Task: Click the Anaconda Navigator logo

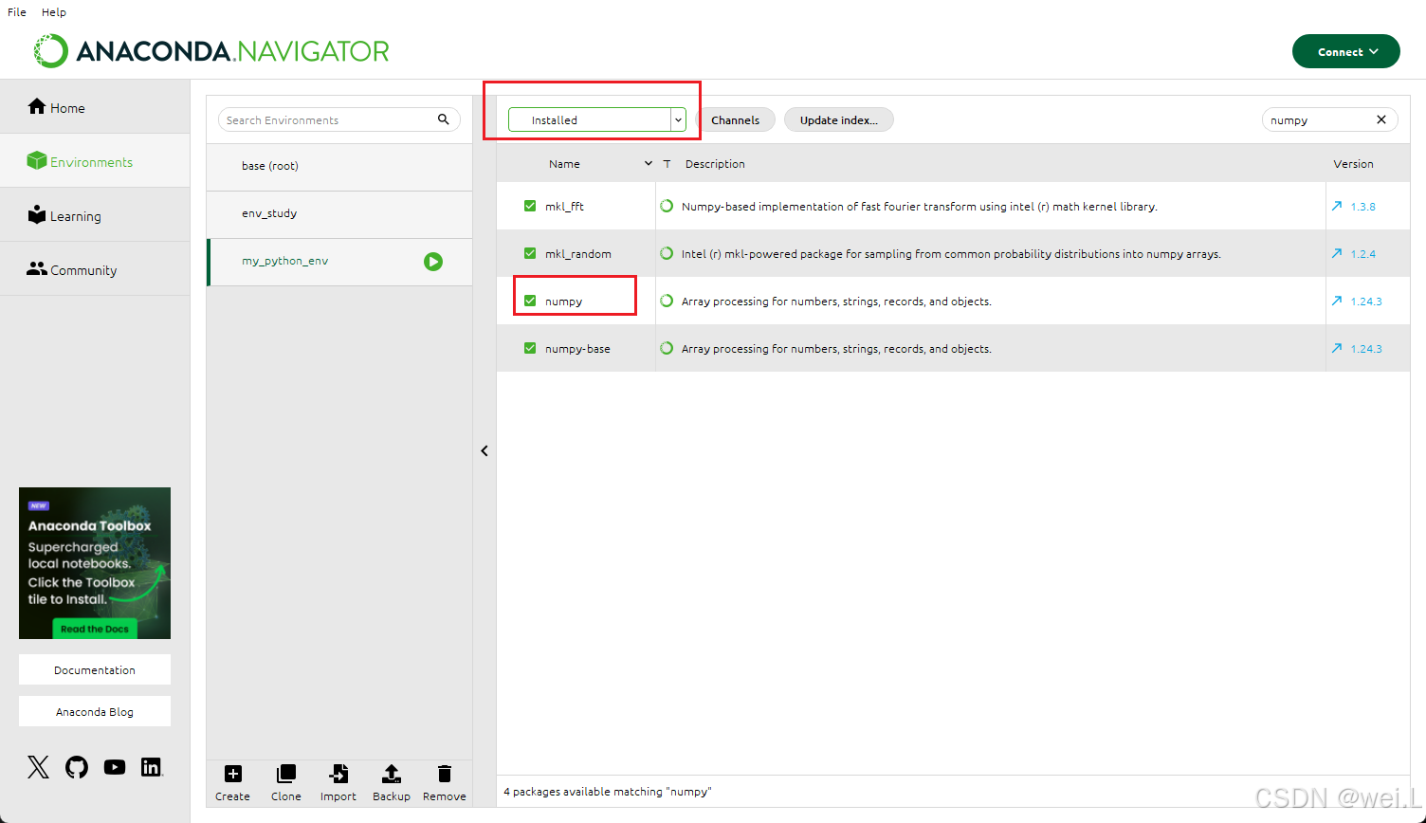Action: coord(211,51)
